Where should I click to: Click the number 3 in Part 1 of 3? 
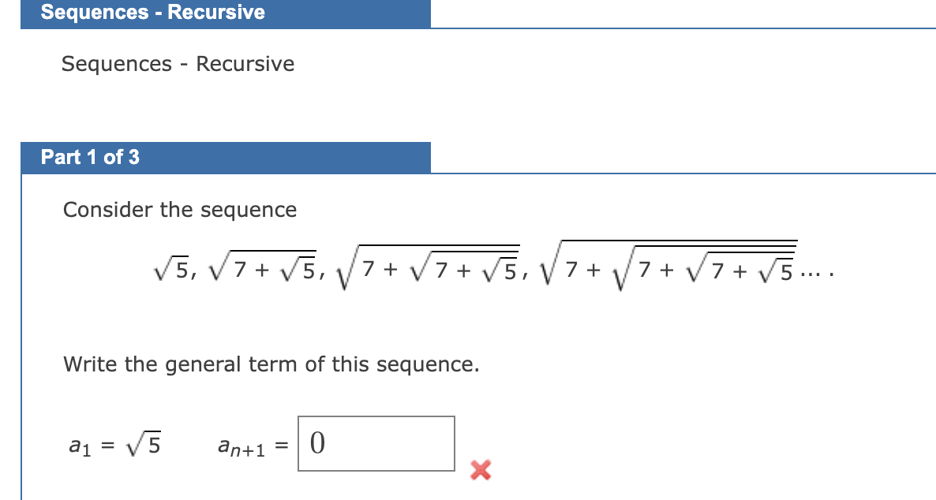[x=133, y=158]
